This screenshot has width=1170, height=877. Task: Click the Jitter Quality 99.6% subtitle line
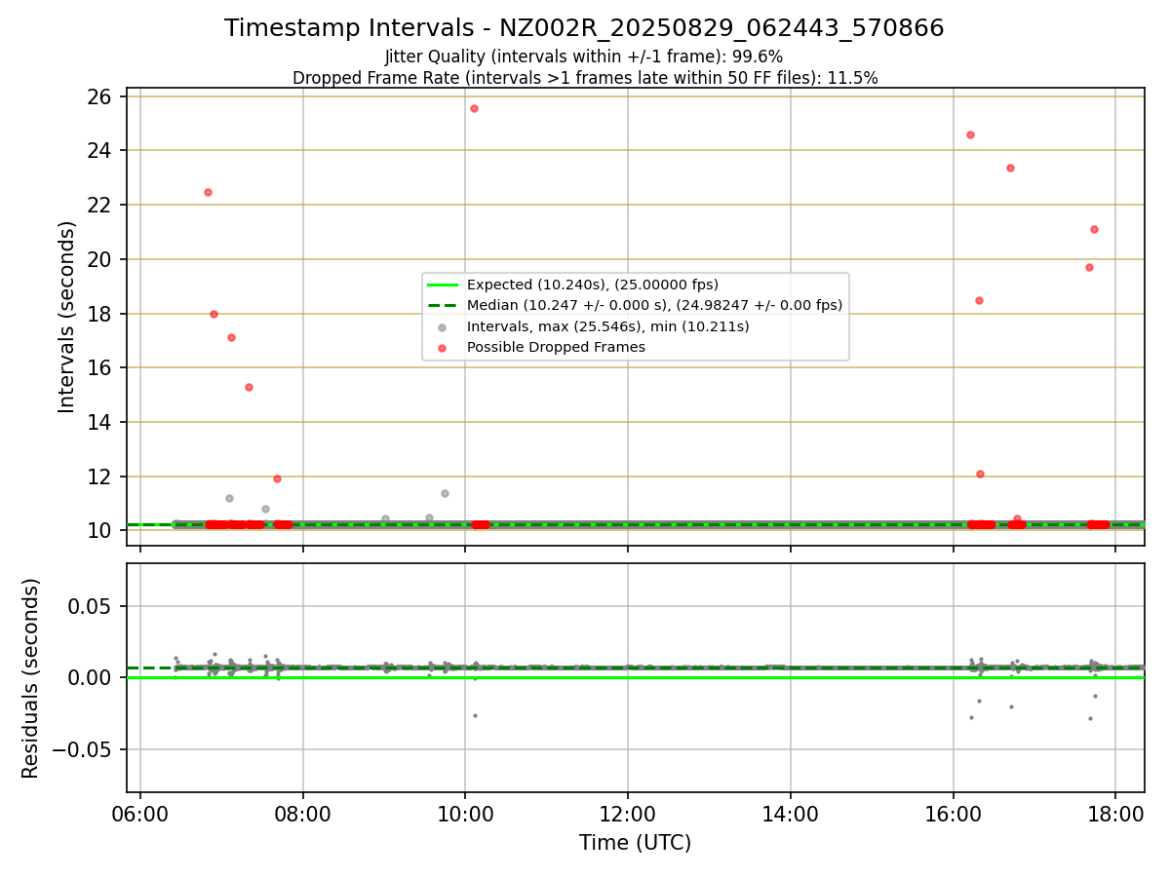[584, 57]
